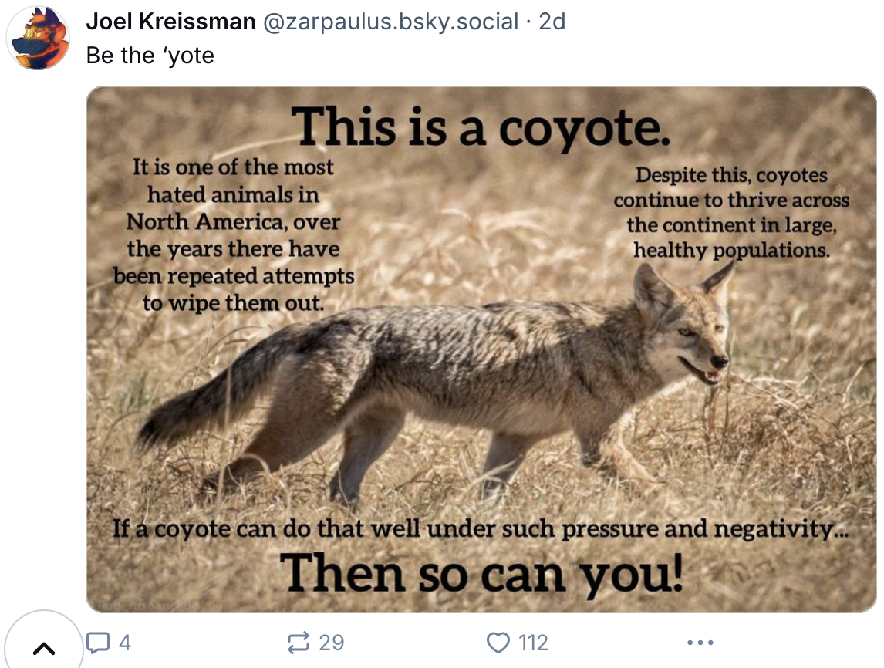Click the "Then so can you!" caption
The image size is (884, 668).
(x=481, y=573)
